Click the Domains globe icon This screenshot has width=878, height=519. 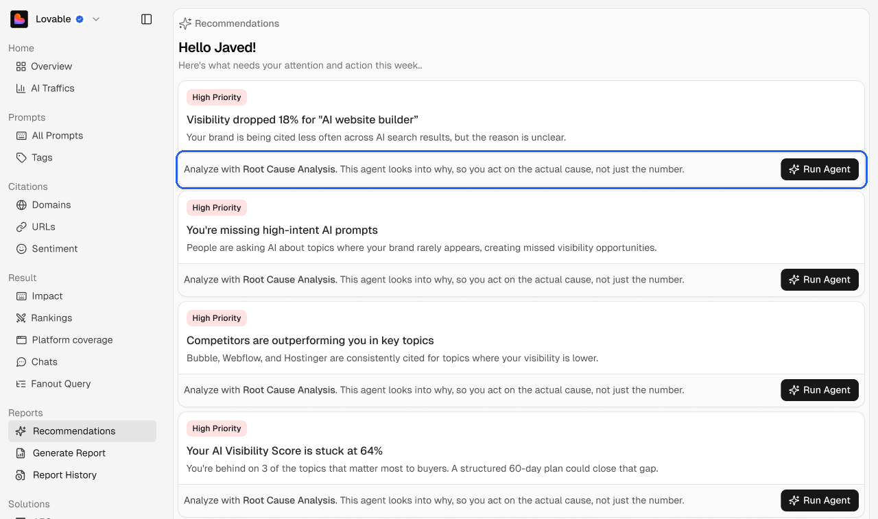[x=21, y=205]
